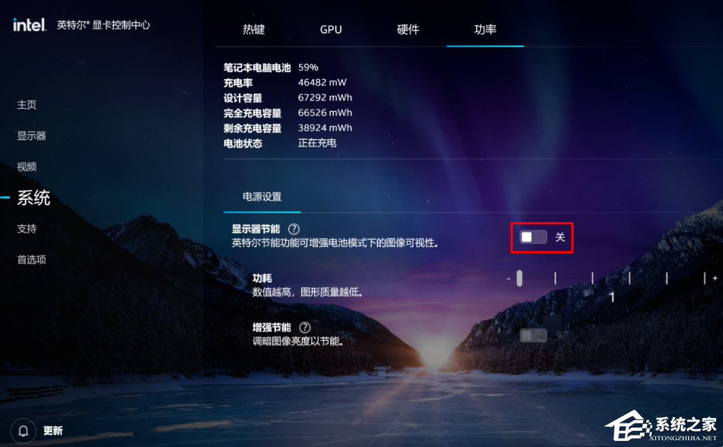
Task: Switch to the GPU tab
Action: pyautogui.click(x=331, y=30)
